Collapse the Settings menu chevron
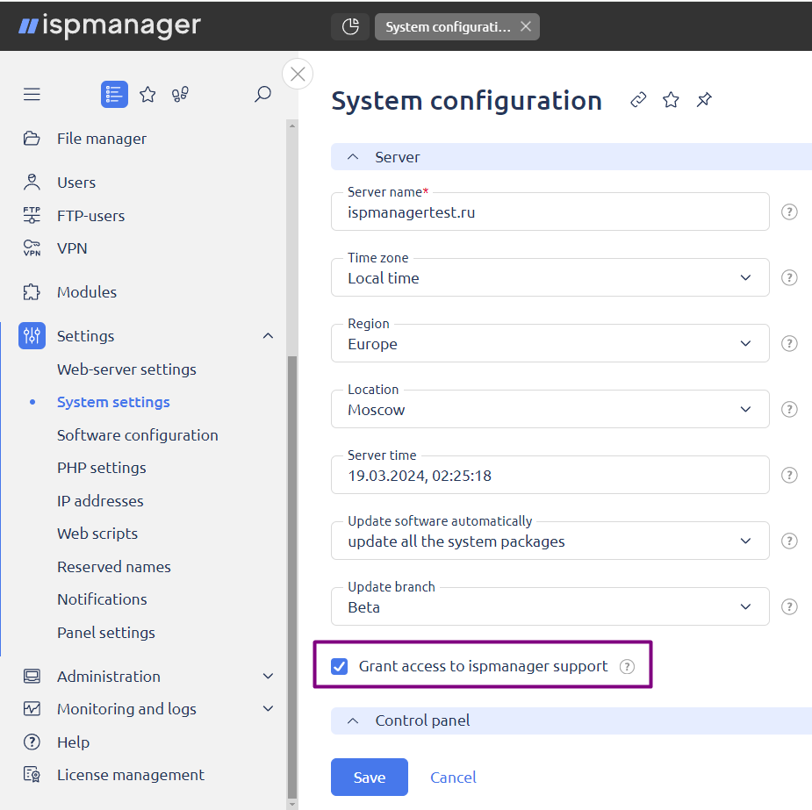The height and width of the screenshot is (810, 812). [x=268, y=336]
